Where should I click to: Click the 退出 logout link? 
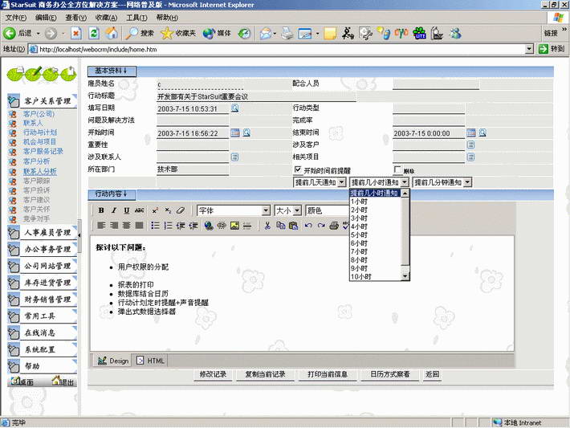point(63,381)
